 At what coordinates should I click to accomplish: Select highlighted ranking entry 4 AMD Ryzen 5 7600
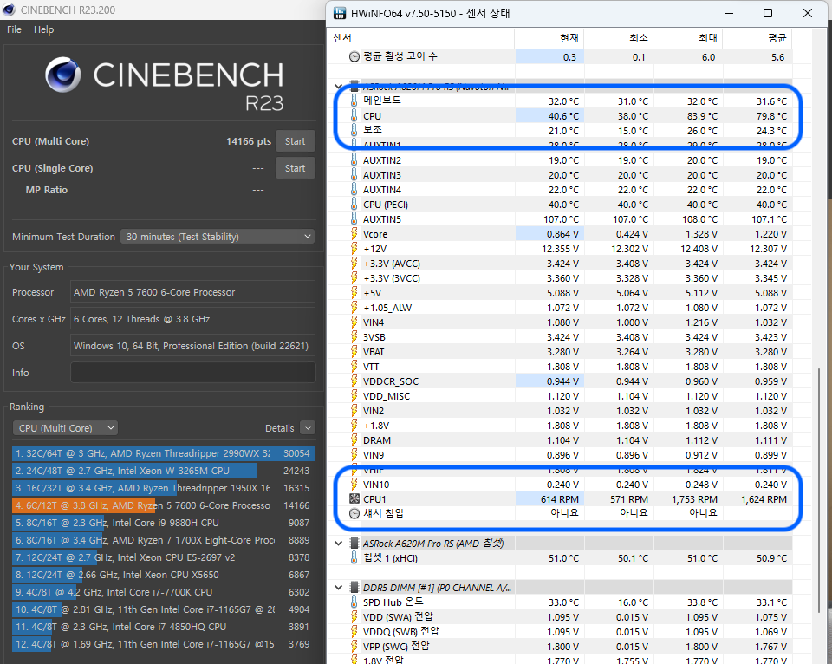163,505
